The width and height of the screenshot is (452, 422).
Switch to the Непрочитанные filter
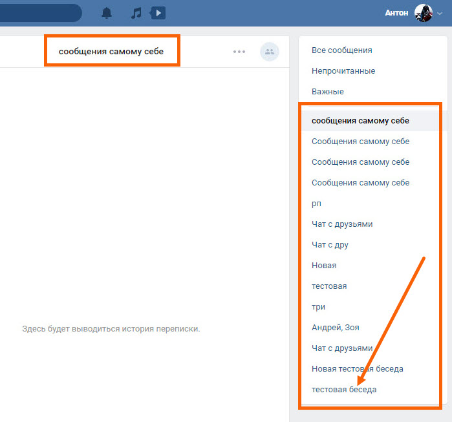[x=343, y=71]
